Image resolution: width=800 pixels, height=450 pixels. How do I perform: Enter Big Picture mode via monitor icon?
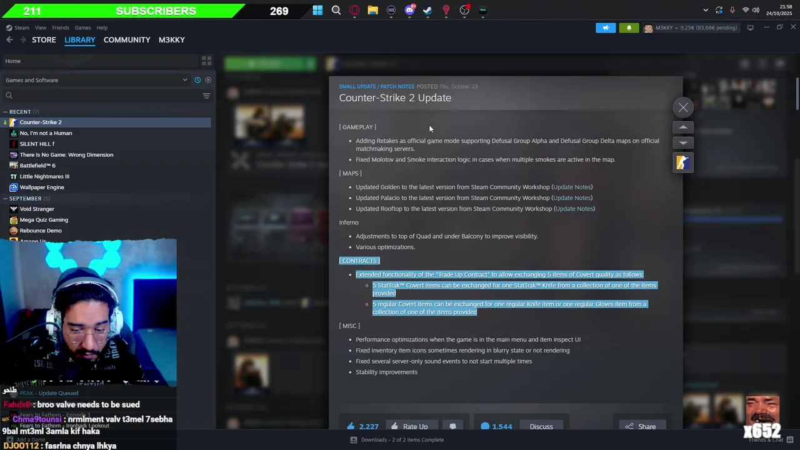point(750,27)
